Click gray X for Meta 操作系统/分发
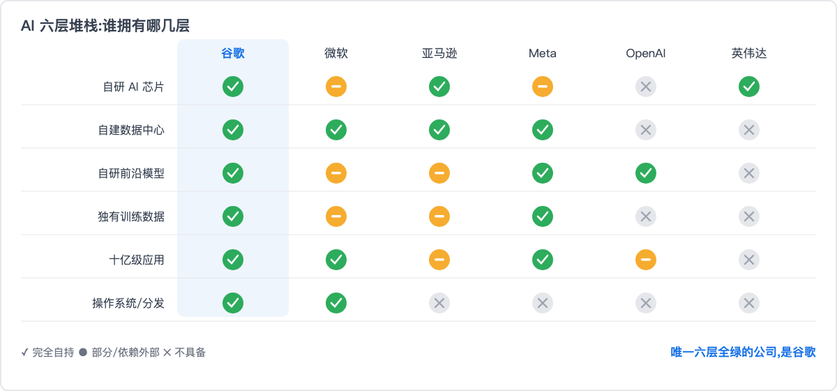 pos(543,303)
